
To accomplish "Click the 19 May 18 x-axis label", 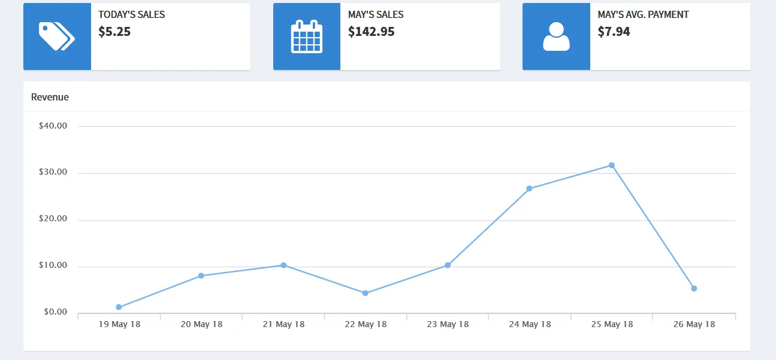I will coord(119,324).
